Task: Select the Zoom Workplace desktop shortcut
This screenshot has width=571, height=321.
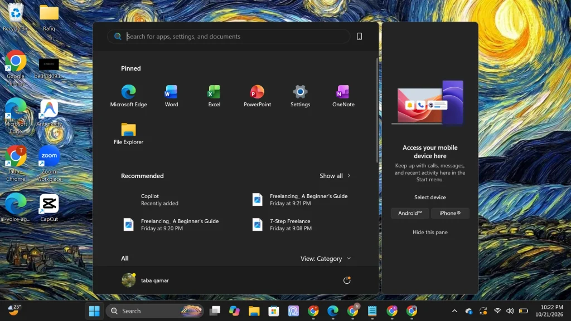Action: point(49,164)
